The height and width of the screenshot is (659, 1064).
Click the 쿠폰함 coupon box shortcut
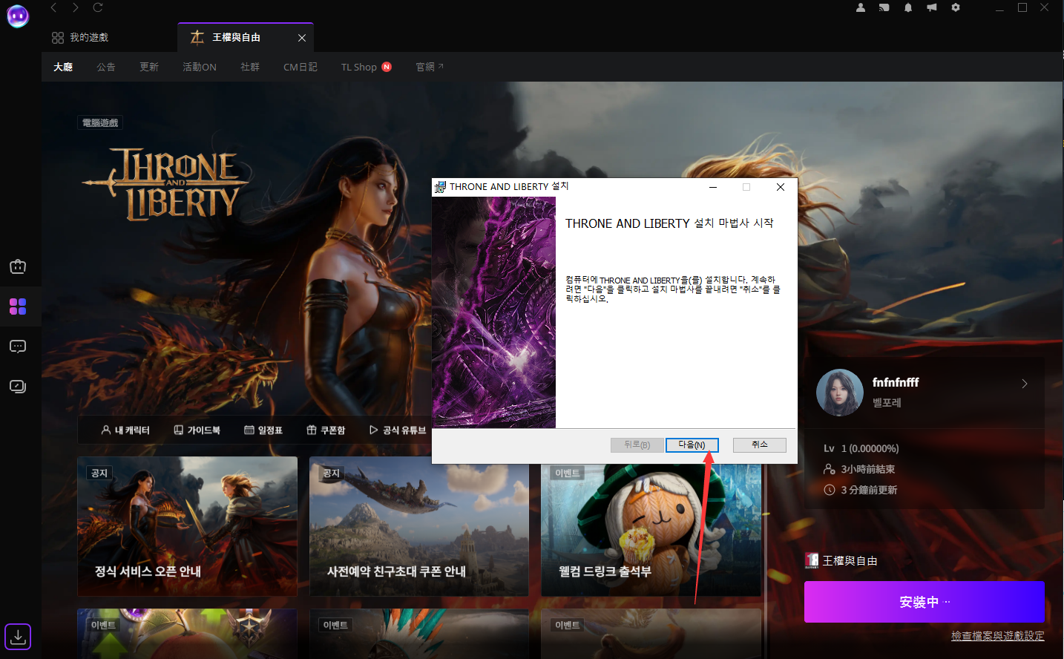click(x=326, y=430)
